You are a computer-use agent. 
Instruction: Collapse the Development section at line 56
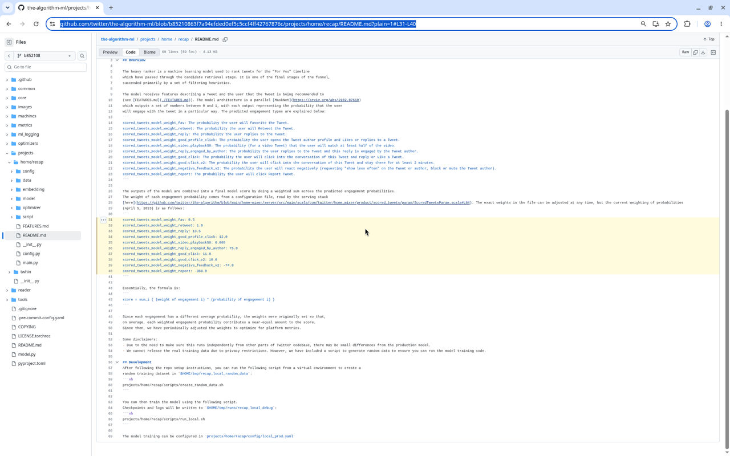117,363
